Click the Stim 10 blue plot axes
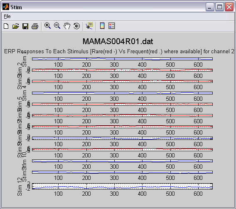Viewport: 236px width, 209px height. click(x=122, y=161)
